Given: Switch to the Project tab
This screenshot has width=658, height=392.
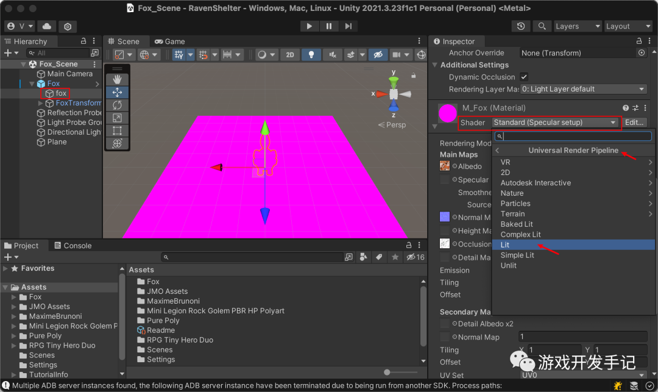Looking at the screenshot, I should [x=21, y=246].
